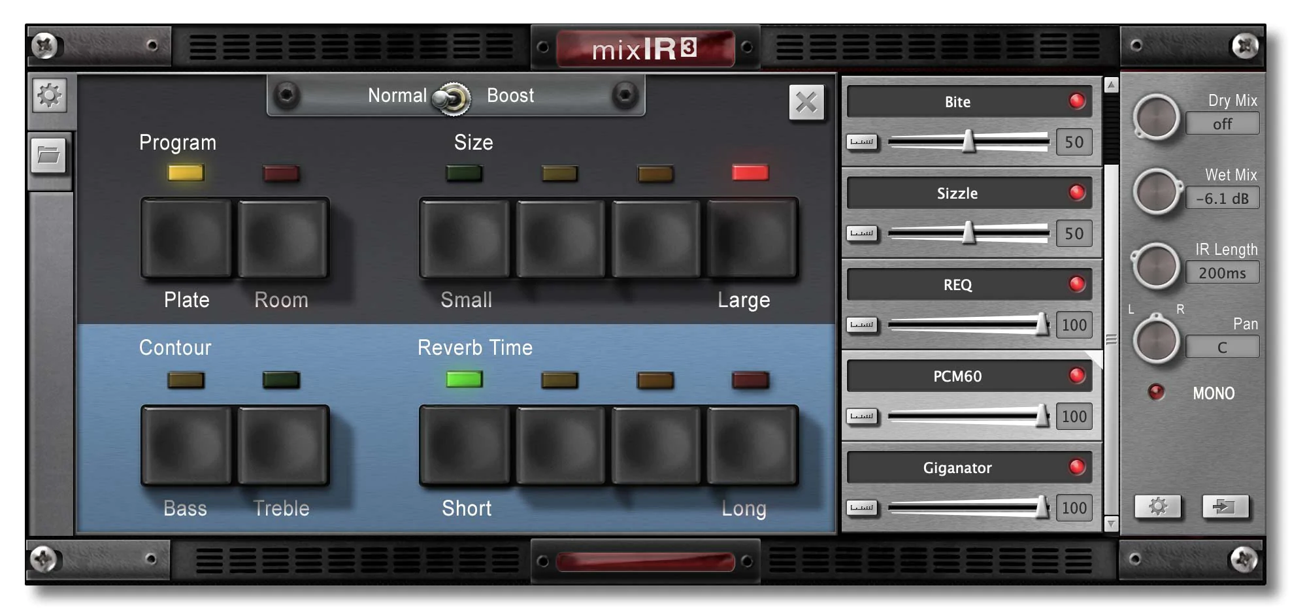Select the Bite layer name bar
1290x609 pixels.
coord(969,101)
